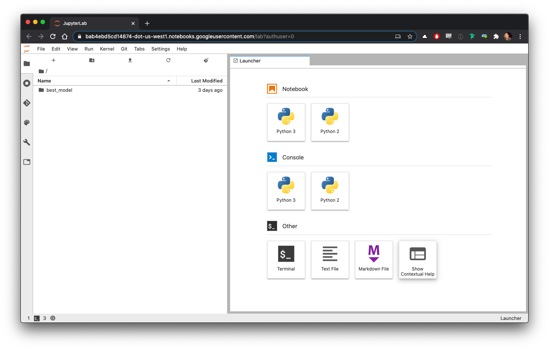Click the kernel status bar icon
Viewport: 549px width, 350px height.
(53, 318)
